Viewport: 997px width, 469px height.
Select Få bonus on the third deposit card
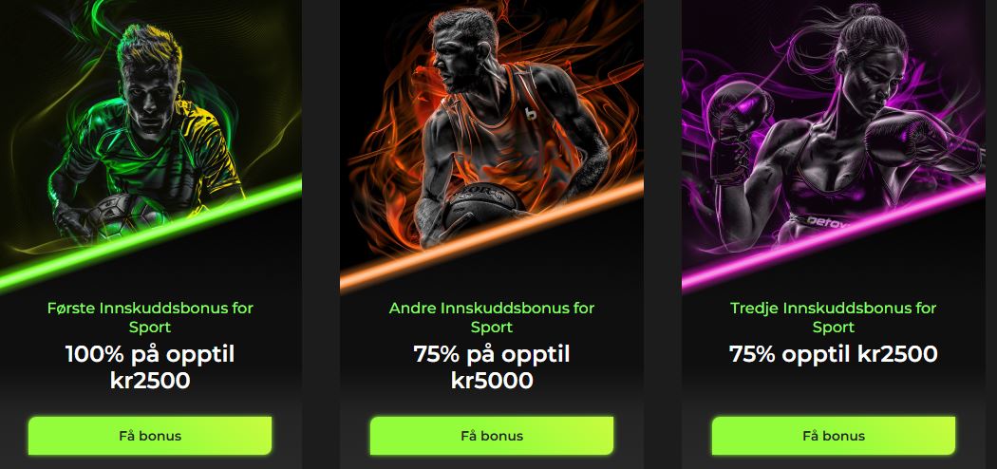[834, 436]
